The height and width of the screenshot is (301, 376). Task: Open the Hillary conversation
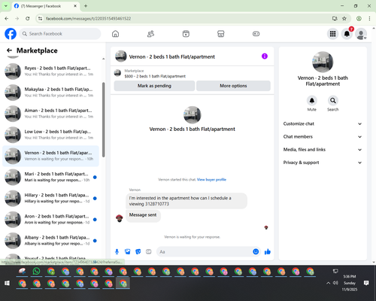coord(50,198)
